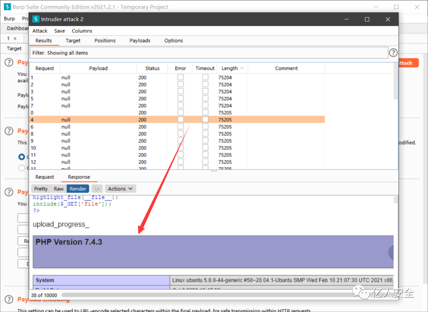Click the filter help question-mark icon
The width and height of the screenshot is (428, 312).
click(393, 53)
